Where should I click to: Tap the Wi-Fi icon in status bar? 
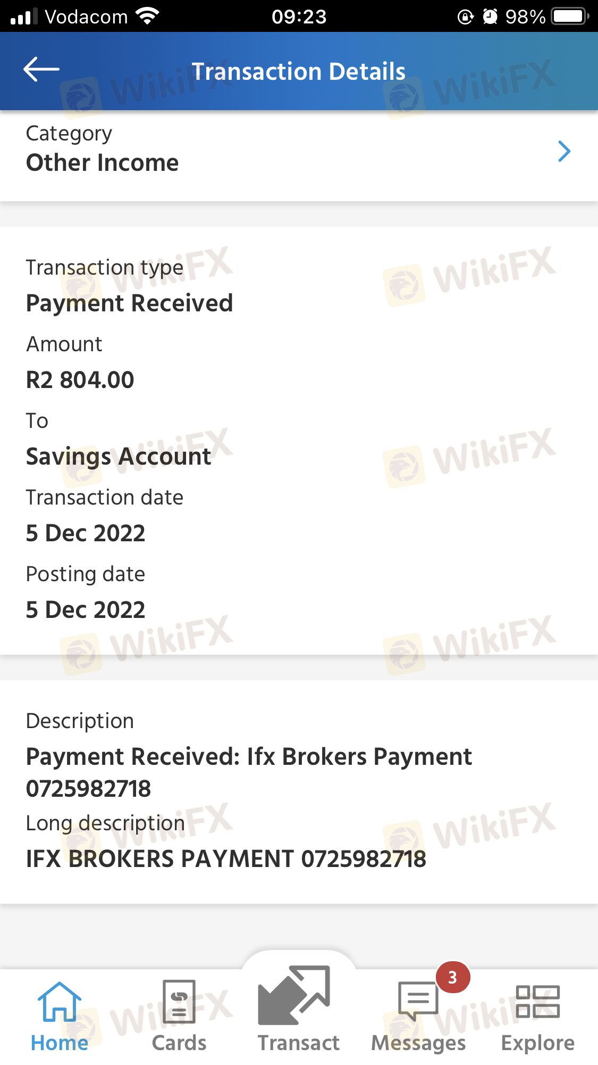click(147, 16)
